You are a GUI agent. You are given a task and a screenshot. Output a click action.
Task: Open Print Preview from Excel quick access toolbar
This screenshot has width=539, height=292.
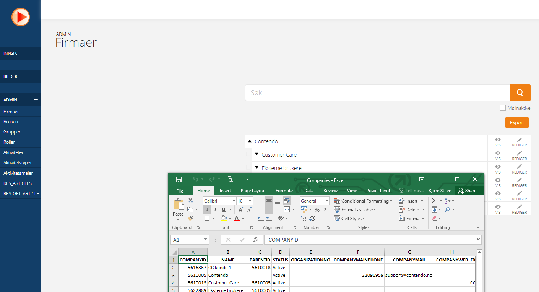pyautogui.click(x=230, y=179)
